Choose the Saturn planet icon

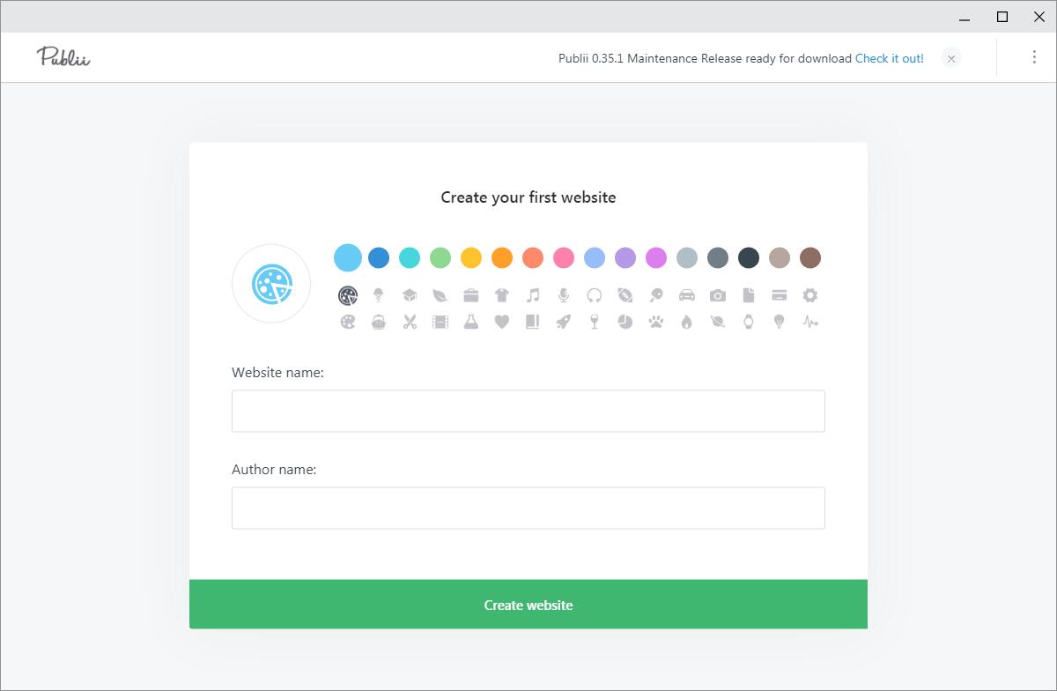[717, 322]
